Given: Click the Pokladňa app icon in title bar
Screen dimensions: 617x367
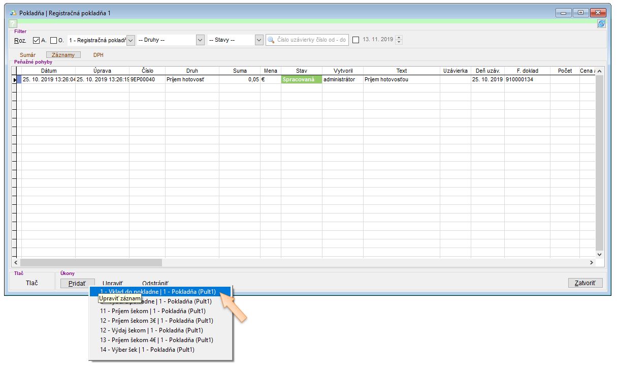Looking at the screenshot, I should 13,13.
